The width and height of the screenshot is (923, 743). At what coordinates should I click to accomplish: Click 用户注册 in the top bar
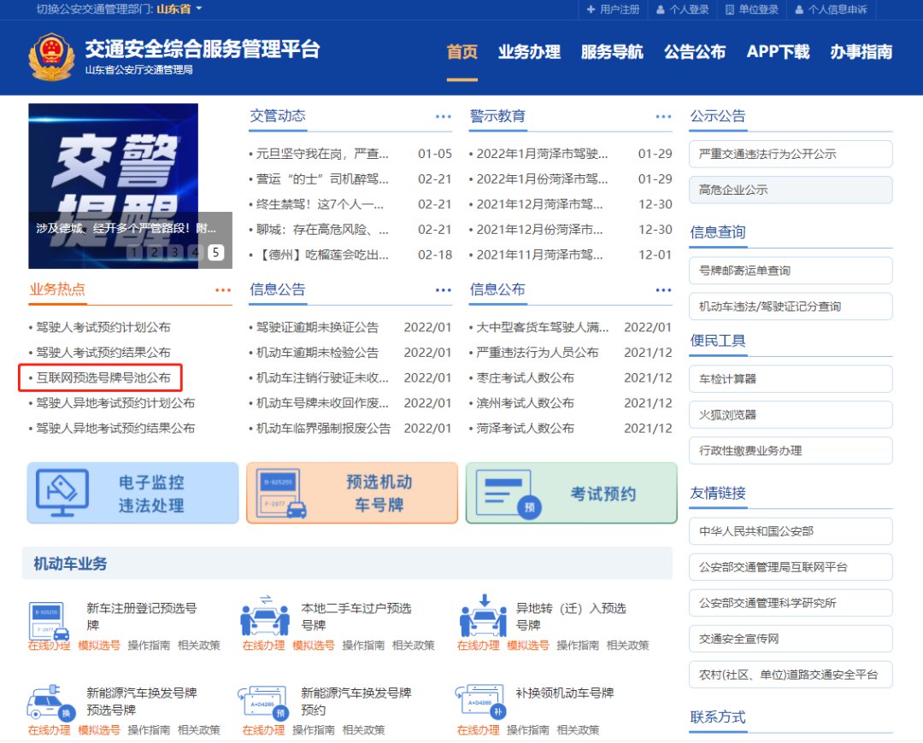[613, 9]
